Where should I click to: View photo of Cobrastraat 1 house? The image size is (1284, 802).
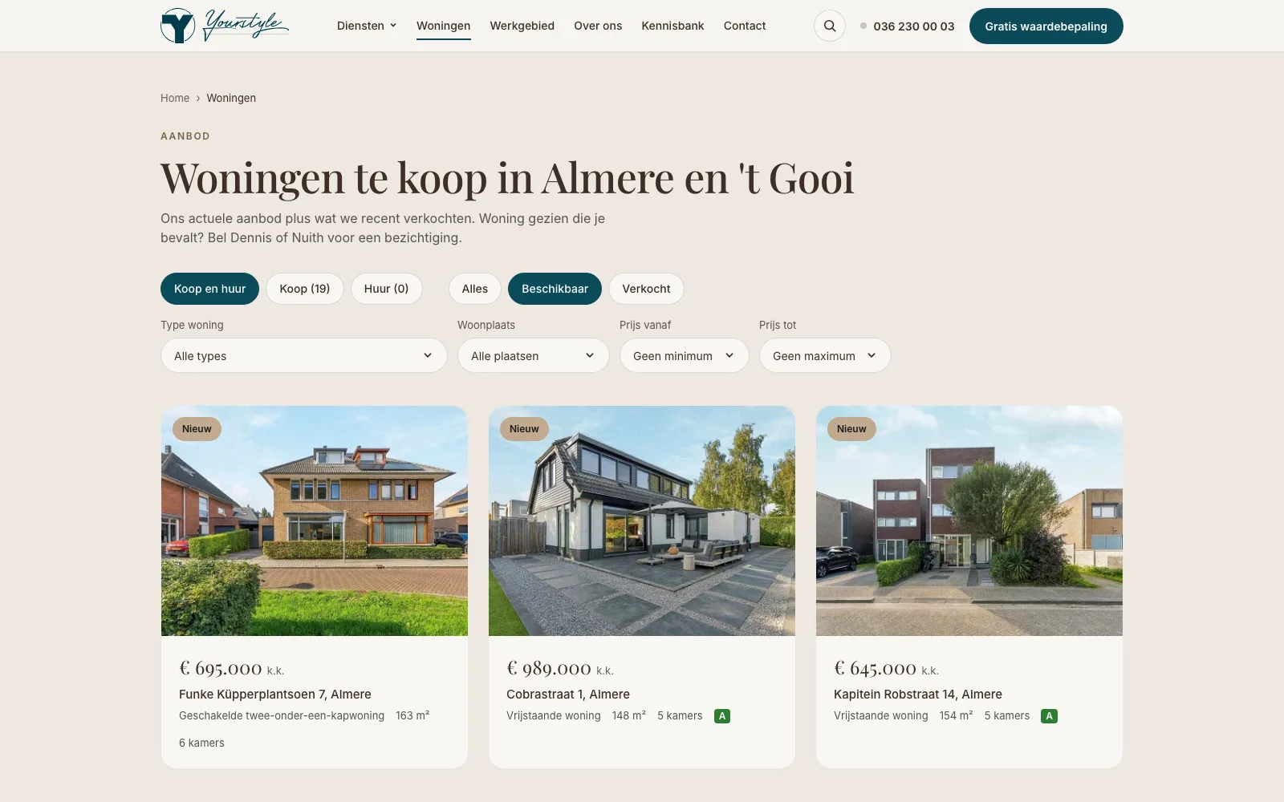[642, 521]
